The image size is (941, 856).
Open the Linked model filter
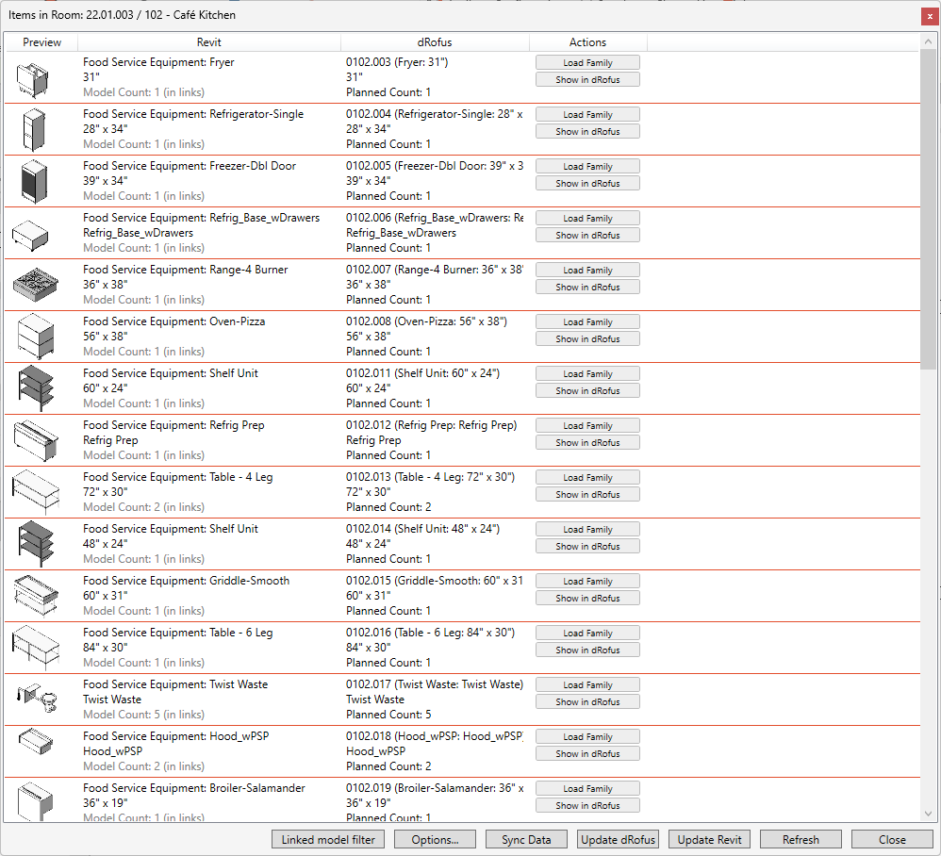pyautogui.click(x=328, y=840)
